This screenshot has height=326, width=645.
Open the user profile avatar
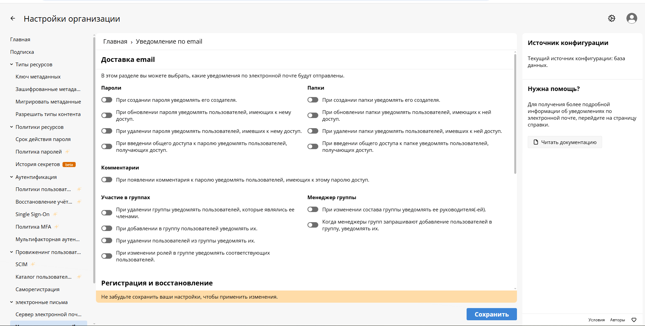pos(631,18)
